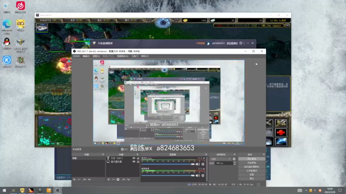Open desktop audio channel settings gear
This screenshot has height=194, width=346.
coord(203,175)
